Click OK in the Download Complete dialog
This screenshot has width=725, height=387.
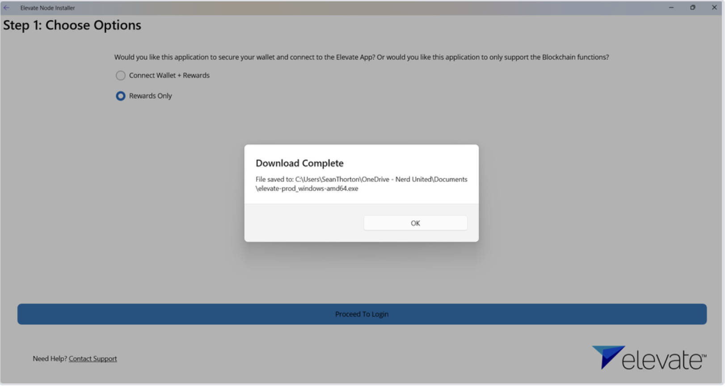click(x=415, y=223)
